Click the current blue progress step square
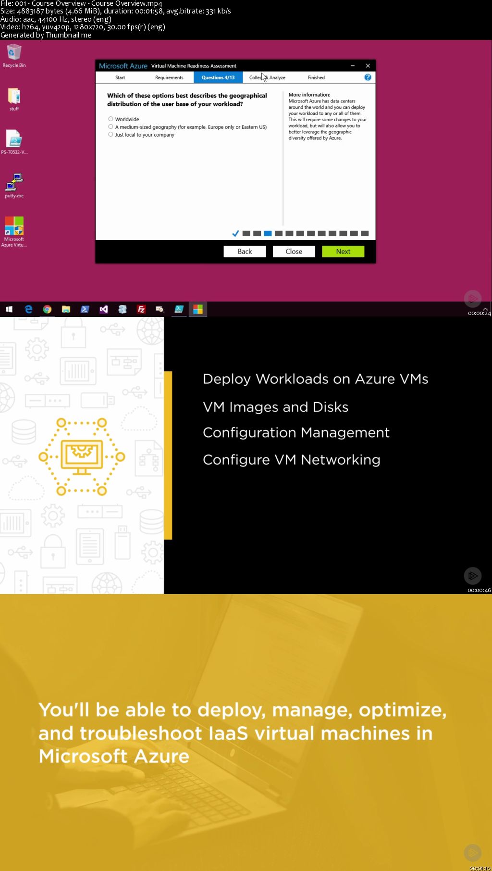The width and height of the screenshot is (492, 871). coord(268,233)
